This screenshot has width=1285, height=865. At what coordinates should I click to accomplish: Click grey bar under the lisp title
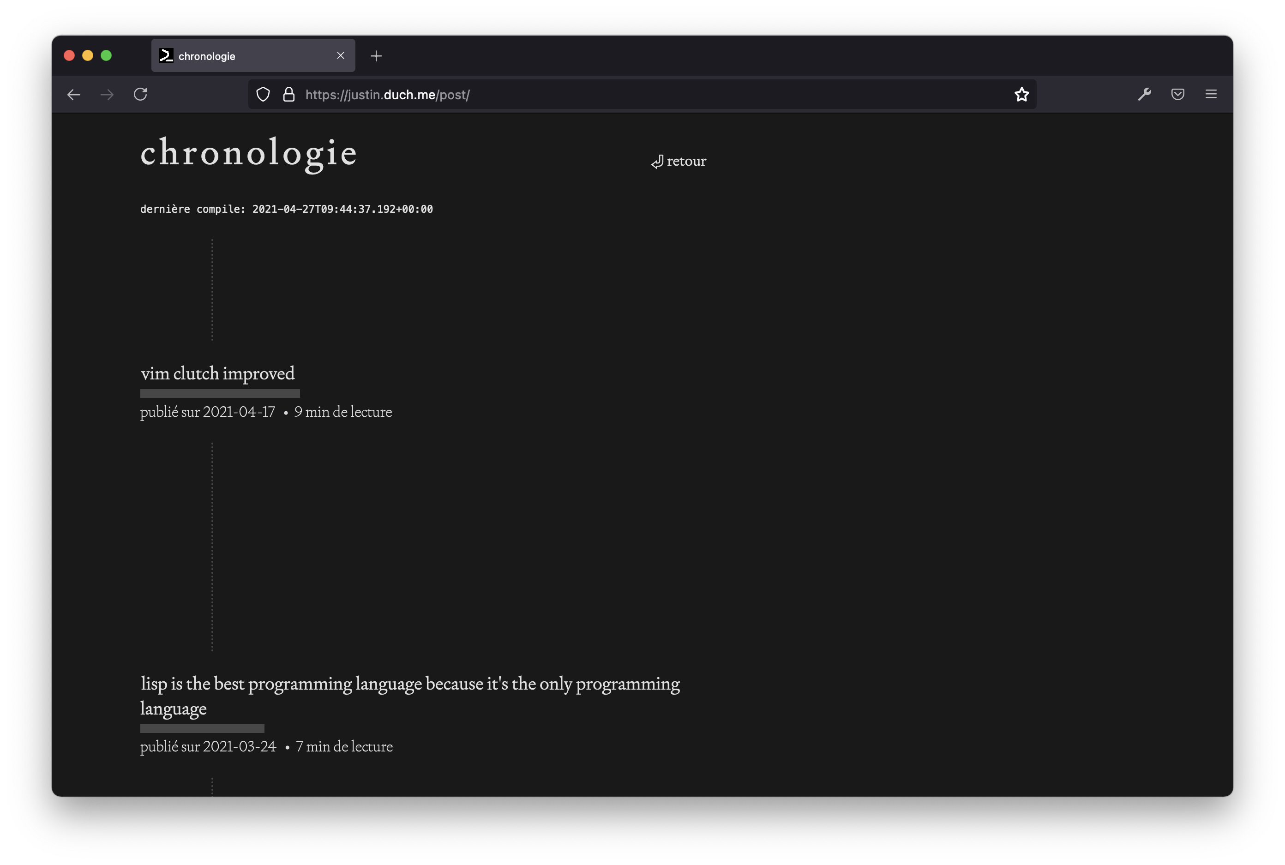pos(202,728)
